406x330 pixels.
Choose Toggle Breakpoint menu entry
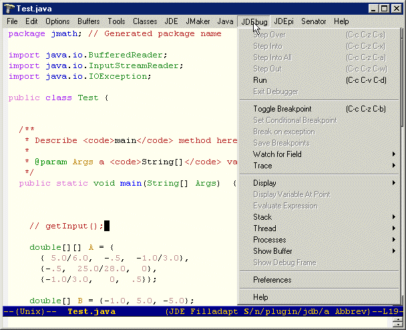point(282,109)
